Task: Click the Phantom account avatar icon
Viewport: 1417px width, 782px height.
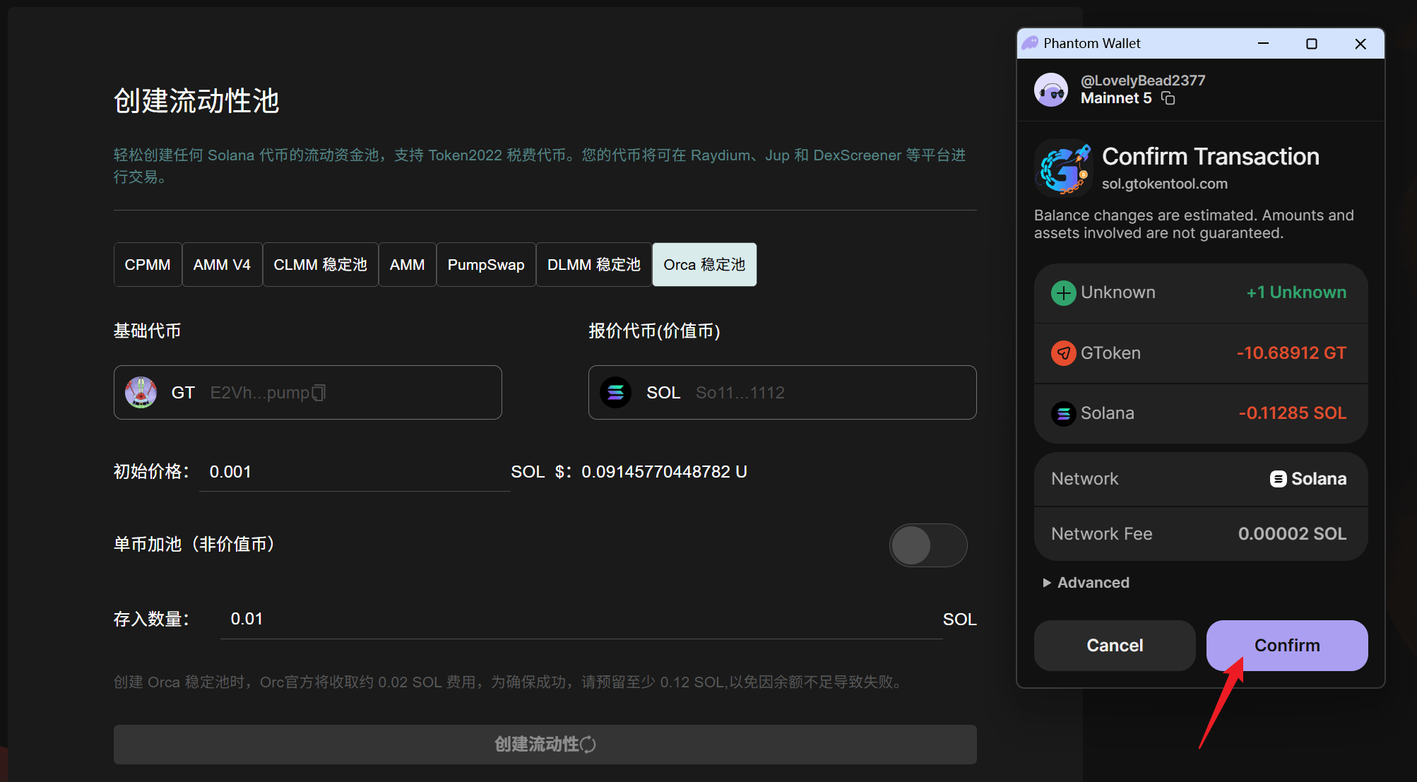Action: [1051, 90]
